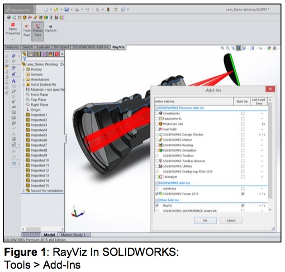Click the Zoom to Fit icon in view toolbar
The height and width of the screenshot is (272, 285).
222,48
